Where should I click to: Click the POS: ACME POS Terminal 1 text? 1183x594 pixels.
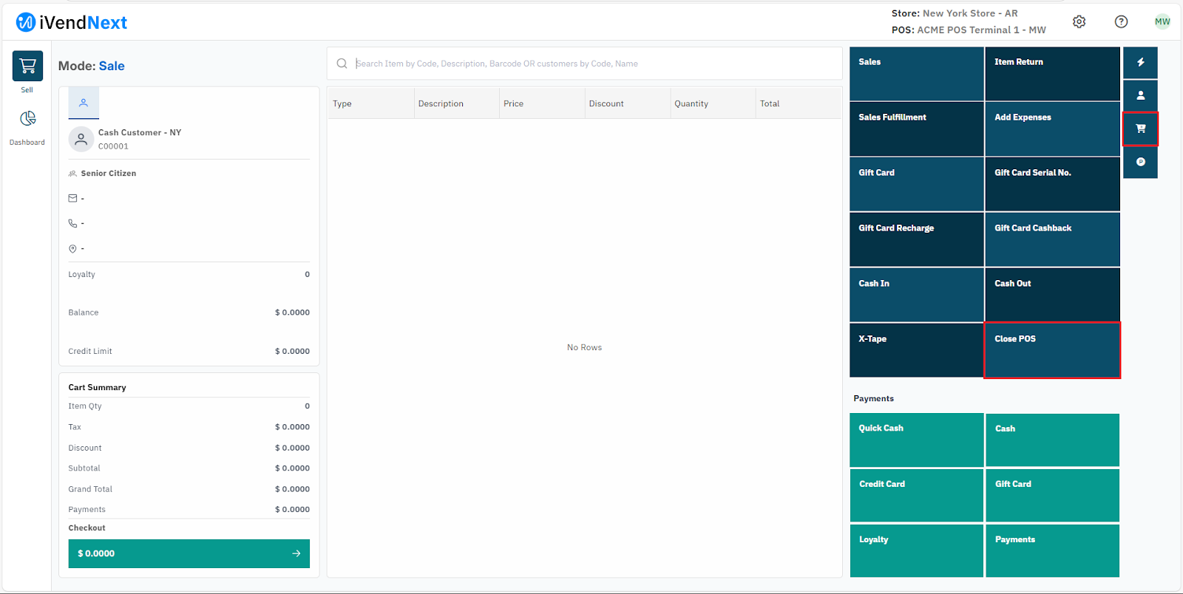[969, 30]
